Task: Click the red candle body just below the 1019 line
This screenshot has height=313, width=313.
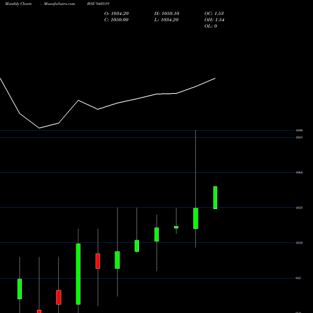Action: coord(98,261)
